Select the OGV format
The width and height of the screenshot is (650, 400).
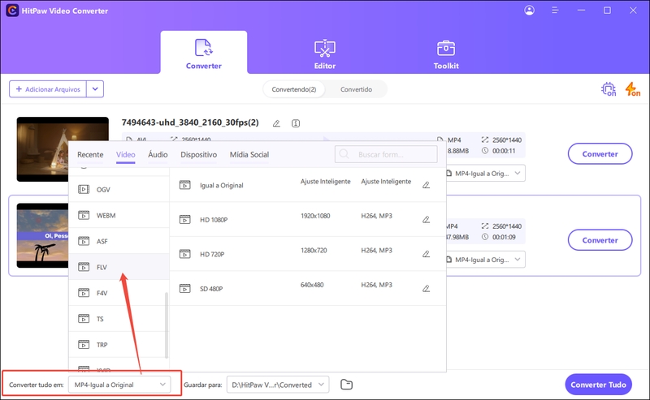coord(119,190)
